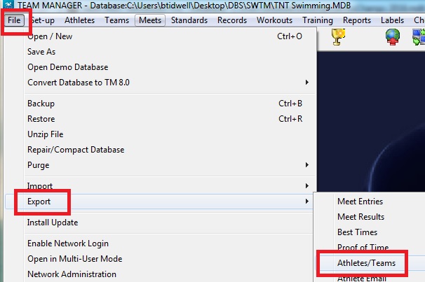Image resolution: width=425 pixels, height=282 pixels.
Task: Choose Best Times in Export submenu
Action: point(370,232)
